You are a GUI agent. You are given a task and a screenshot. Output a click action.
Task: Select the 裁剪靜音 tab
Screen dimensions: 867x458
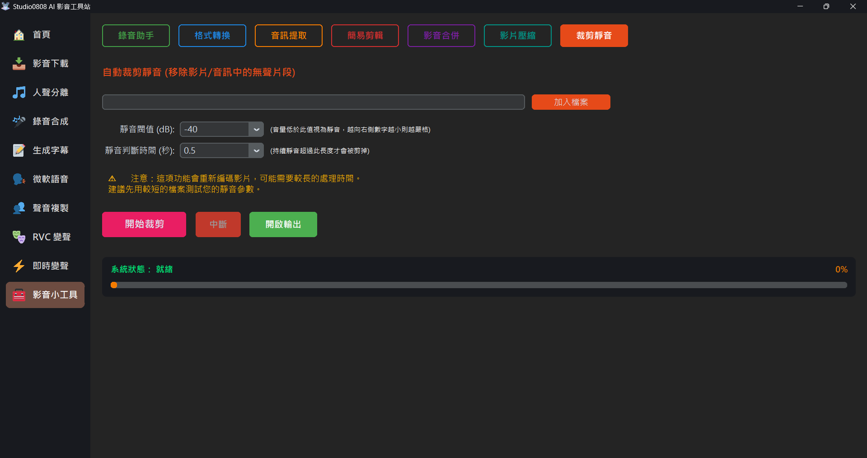click(594, 36)
